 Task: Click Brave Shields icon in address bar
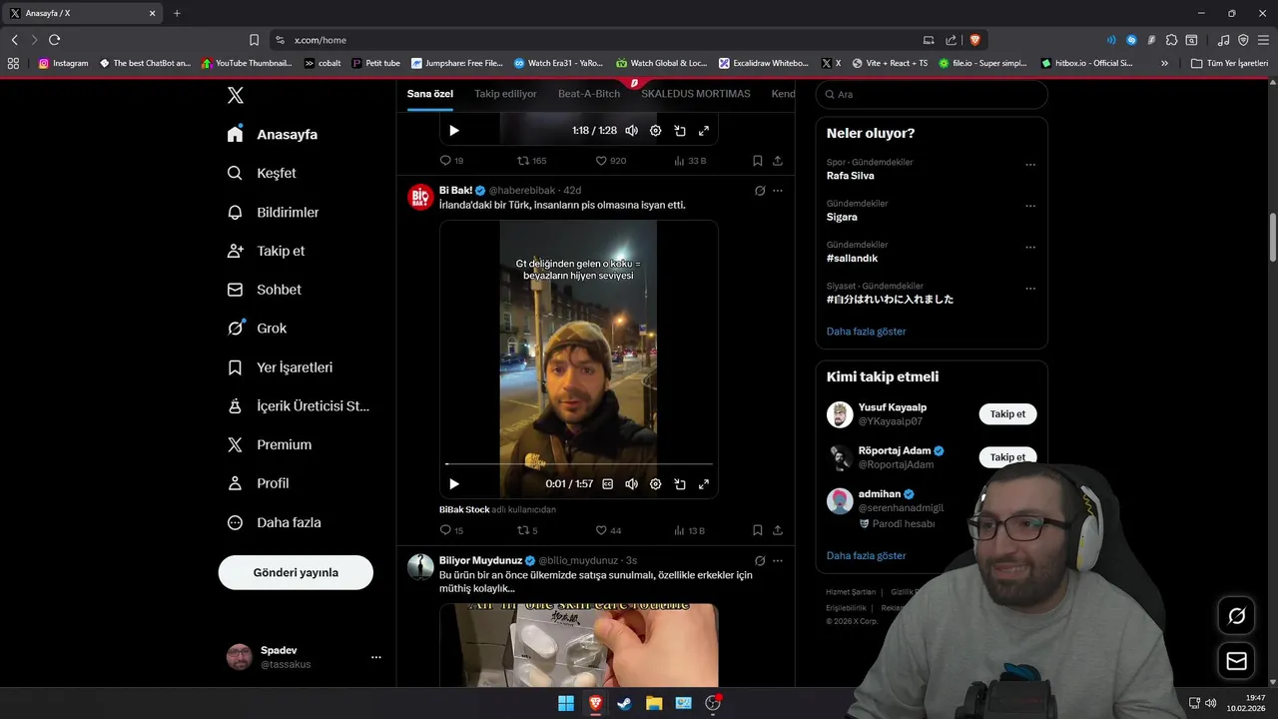coord(975,40)
